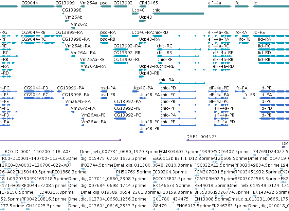Viewport: 289px width, 211px height.
Task: Click the eIF-4a-PE protein label
Action: 219,88
